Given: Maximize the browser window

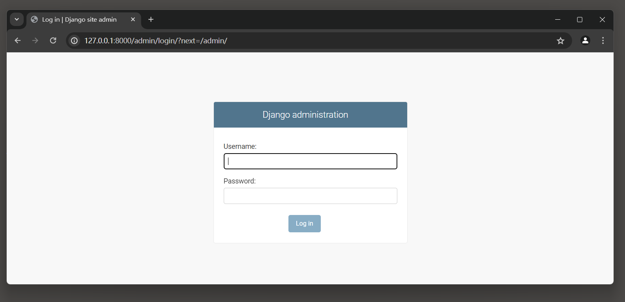Looking at the screenshot, I should click(580, 19).
